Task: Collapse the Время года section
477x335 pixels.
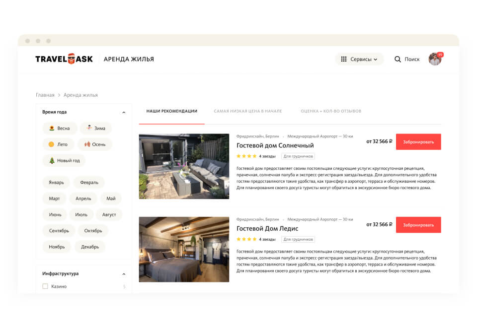Action: (124, 112)
